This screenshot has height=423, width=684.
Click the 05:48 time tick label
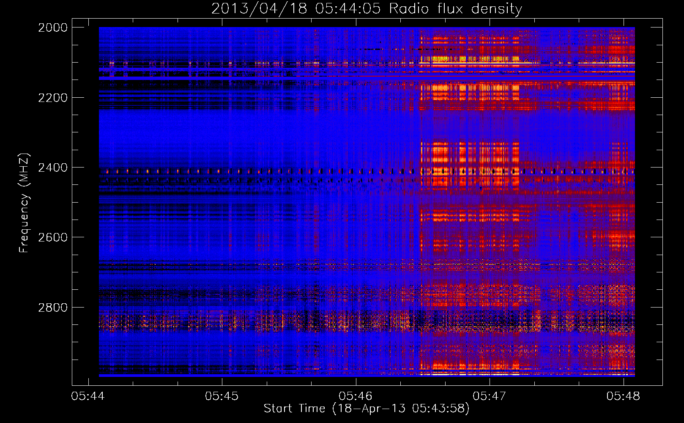coord(623,396)
